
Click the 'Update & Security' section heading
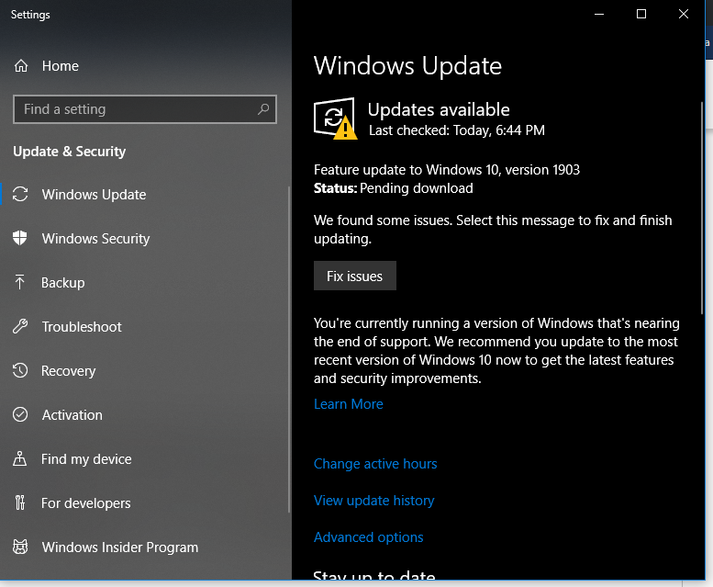pyautogui.click(x=69, y=152)
